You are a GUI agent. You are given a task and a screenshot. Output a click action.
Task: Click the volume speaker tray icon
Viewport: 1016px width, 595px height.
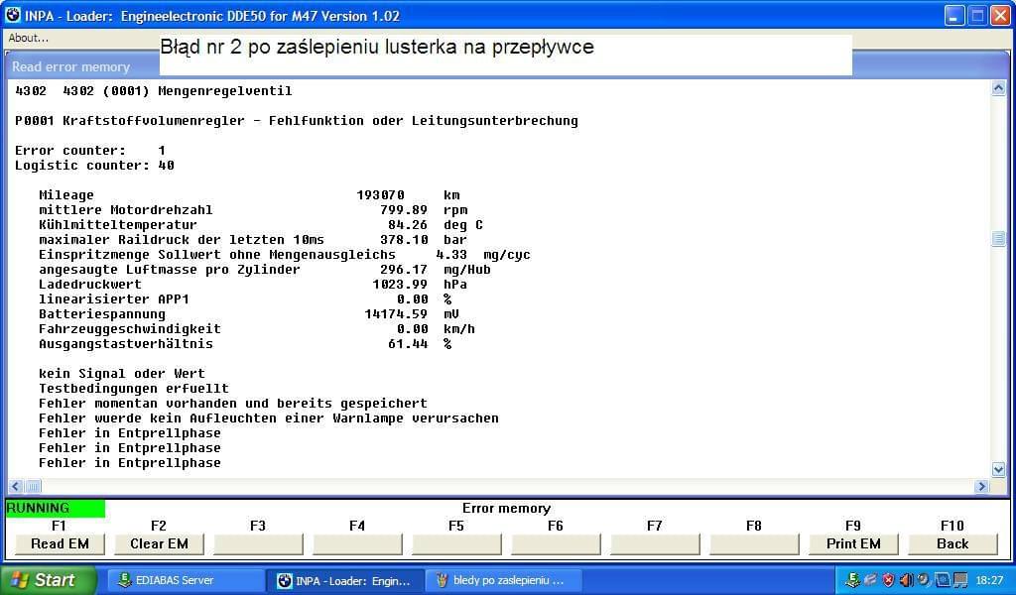tap(906, 580)
